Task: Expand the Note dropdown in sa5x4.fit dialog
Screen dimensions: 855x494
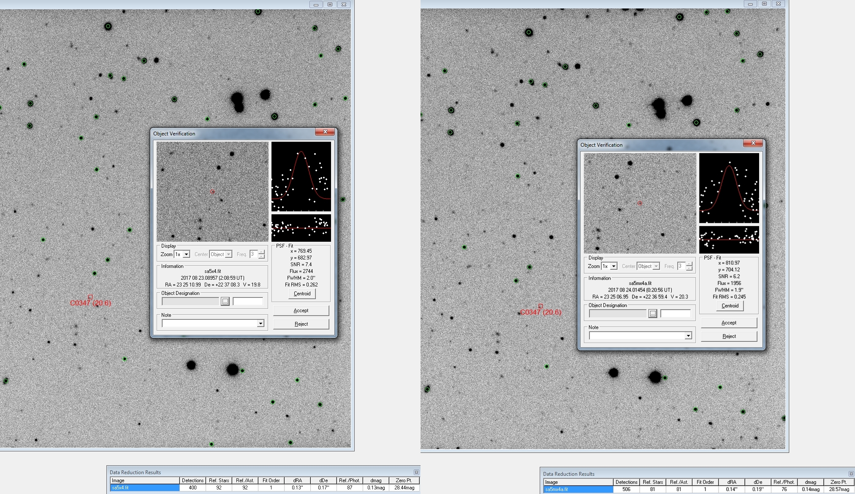Action: point(261,324)
